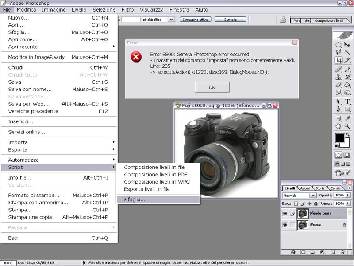Viewport: 354px width, 266px height.
Task: Click OK in the Error dialog
Action: (x=212, y=87)
